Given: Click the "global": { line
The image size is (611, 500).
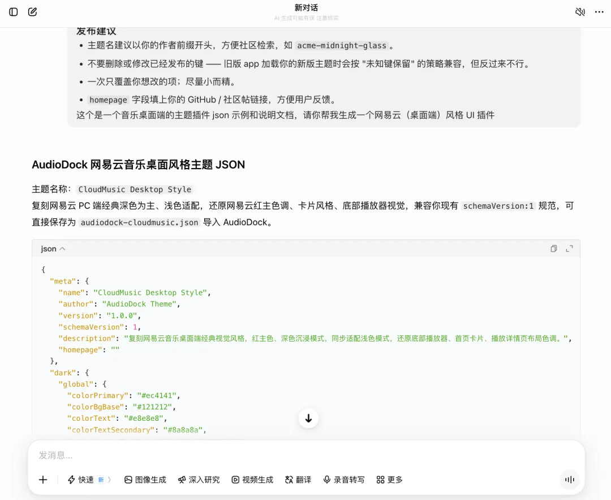Looking at the screenshot, I should coord(83,384).
